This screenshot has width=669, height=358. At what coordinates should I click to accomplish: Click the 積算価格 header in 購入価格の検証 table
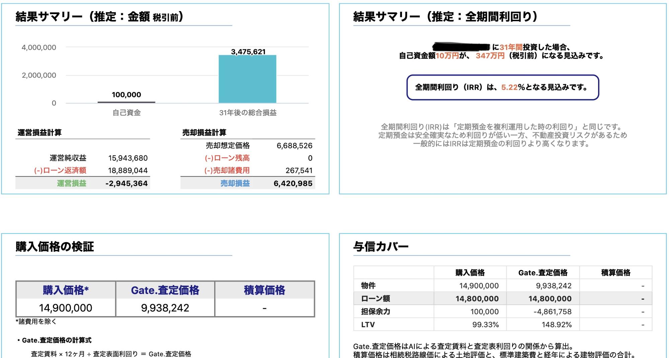(264, 290)
